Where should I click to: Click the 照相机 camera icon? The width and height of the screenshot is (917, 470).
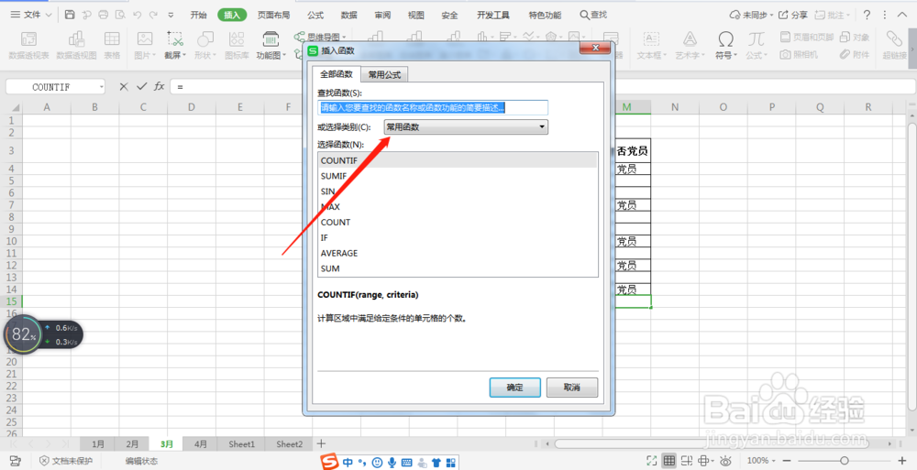(799, 54)
